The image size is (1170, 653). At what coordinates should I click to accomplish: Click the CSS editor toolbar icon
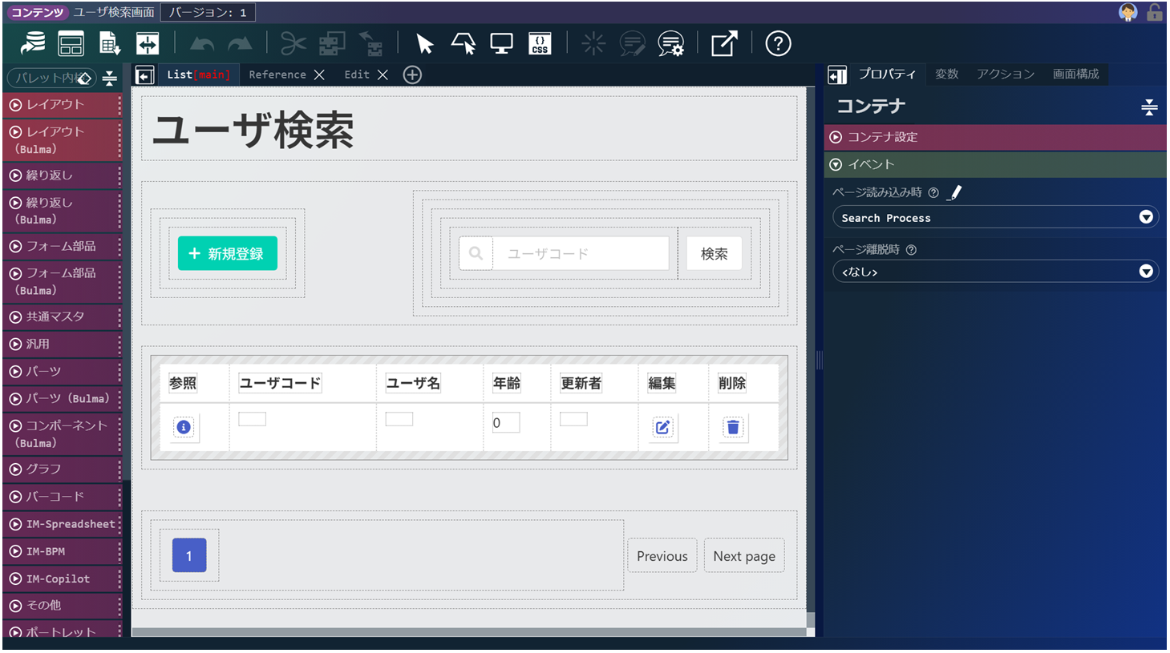pyautogui.click(x=540, y=44)
